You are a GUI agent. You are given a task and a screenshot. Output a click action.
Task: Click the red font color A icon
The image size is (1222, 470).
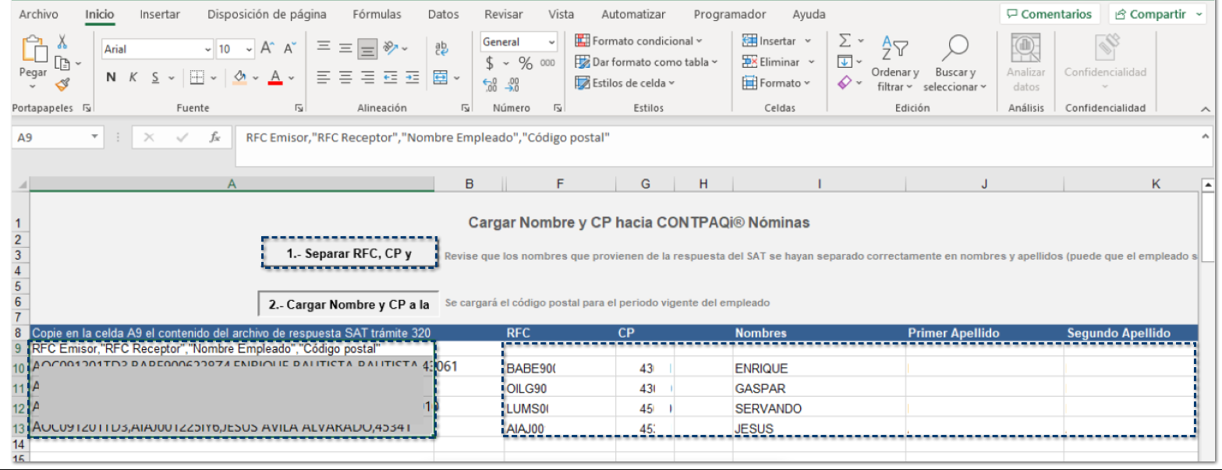pos(275,77)
